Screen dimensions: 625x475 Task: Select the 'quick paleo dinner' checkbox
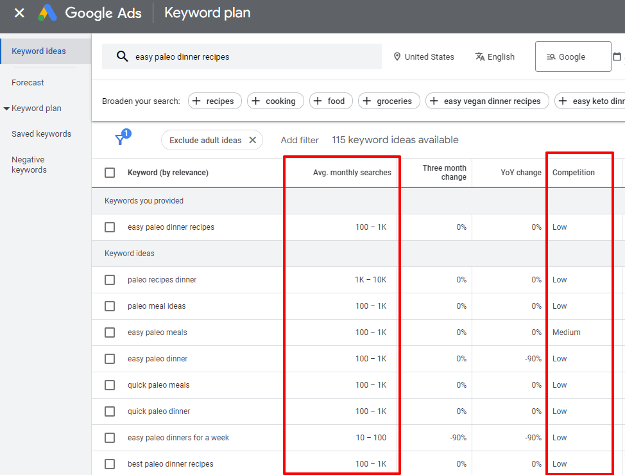[x=110, y=411]
